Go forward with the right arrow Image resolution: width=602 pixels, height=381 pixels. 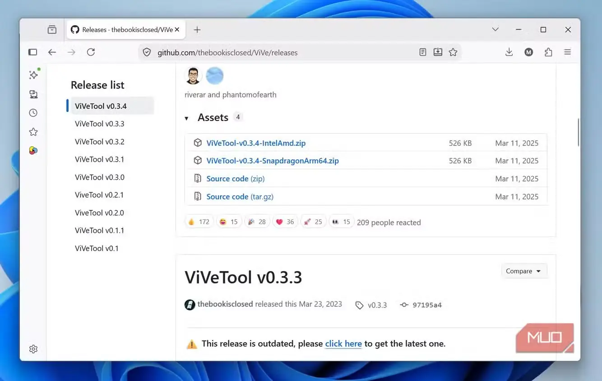[71, 52]
